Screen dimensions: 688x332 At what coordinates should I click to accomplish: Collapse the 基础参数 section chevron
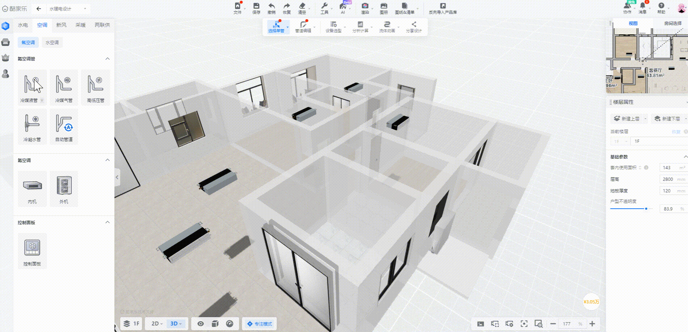pos(685,157)
